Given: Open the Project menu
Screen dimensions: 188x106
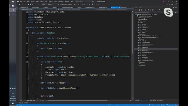Looking at the screenshot, I should tap(33, 1).
